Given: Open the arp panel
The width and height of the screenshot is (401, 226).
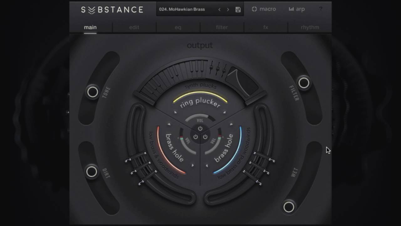Looking at the screenshot, I should 297,9.
